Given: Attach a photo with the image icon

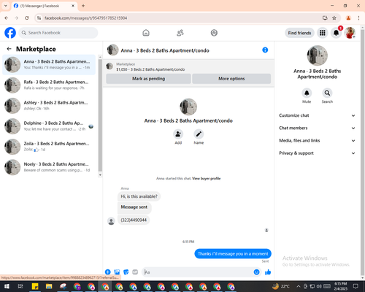Looking at the screenshot, I should click(117, 272).
